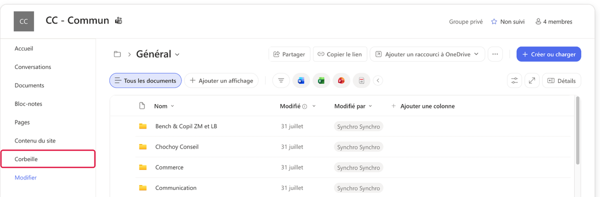Expand the Général folder dropdown
The width and height of the screenshot is (600, 197).
pyautogui.click(x=177, y=54)
